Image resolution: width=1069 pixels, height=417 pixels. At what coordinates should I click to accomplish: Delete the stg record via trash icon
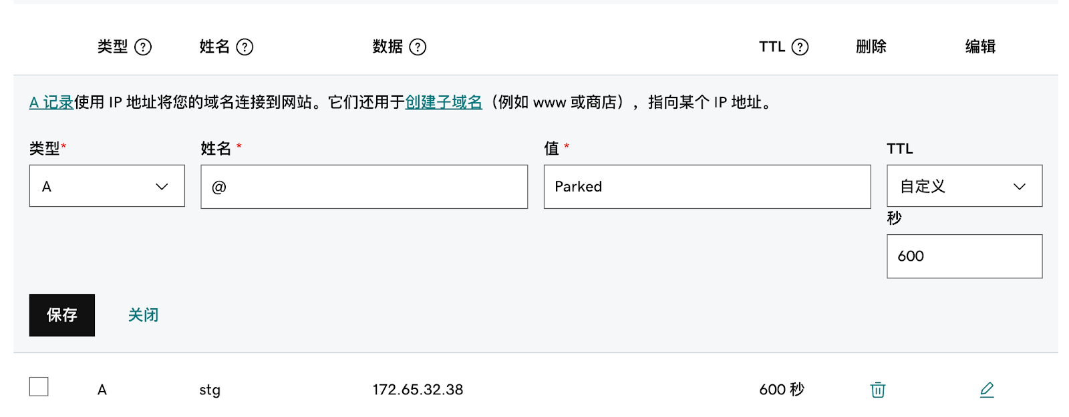click(878, 390)
